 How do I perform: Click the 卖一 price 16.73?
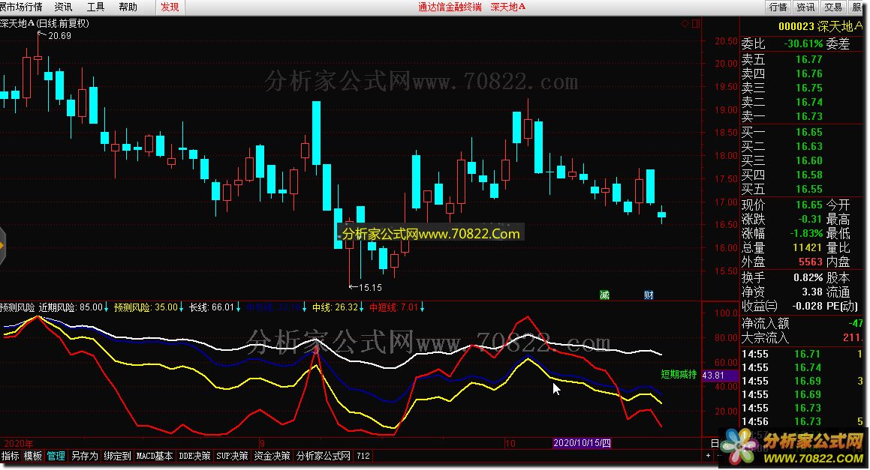809,116
